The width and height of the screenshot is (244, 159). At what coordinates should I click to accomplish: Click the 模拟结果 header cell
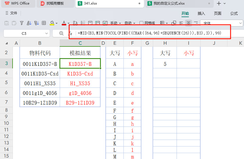tap(80, 53)
